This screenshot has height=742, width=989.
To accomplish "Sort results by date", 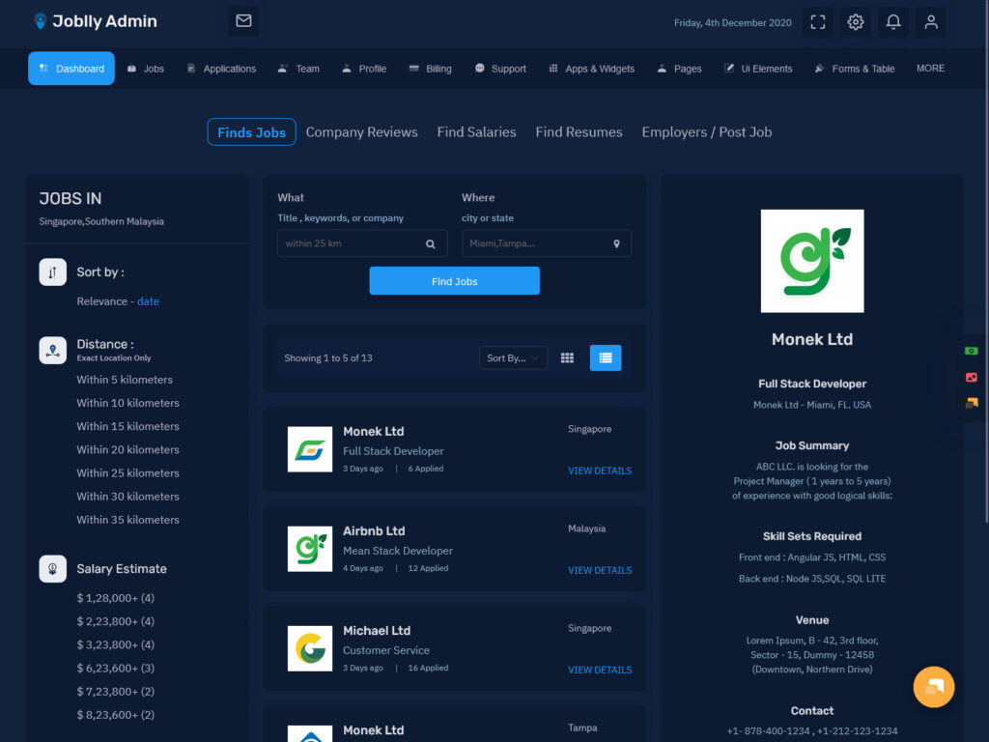I will pyautogui.click(x=148, y=301).
